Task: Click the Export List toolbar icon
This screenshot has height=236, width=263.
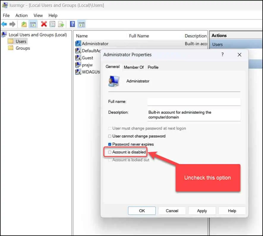Action: 61,24
